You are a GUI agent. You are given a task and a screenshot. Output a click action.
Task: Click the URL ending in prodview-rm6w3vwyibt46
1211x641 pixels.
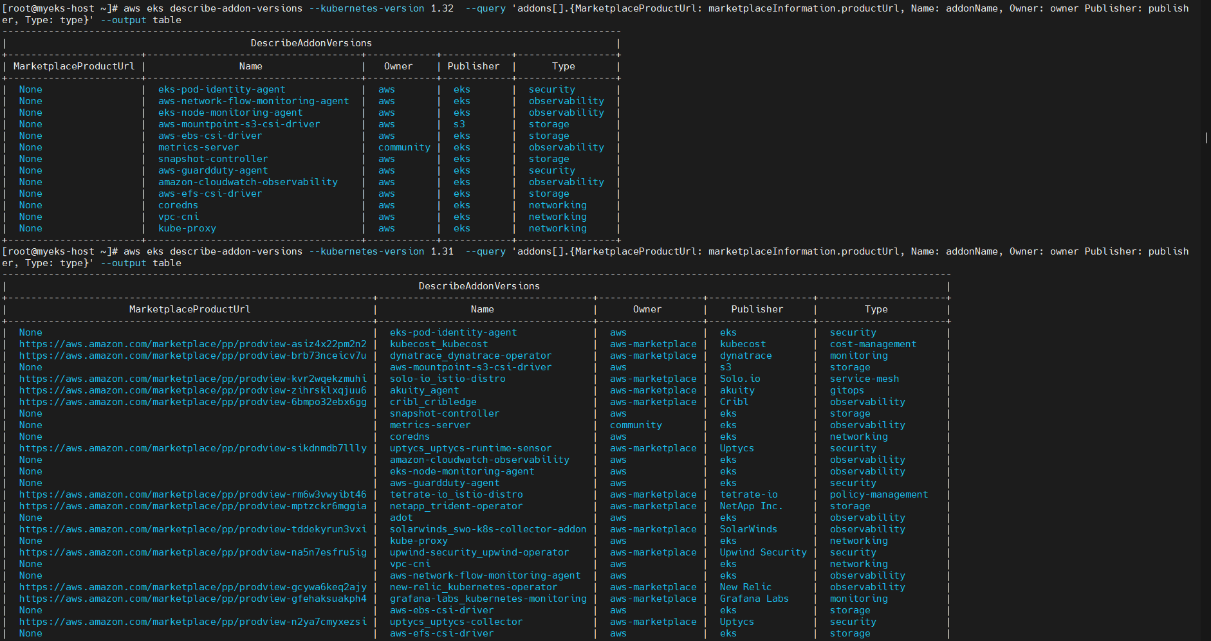[192, 494]
